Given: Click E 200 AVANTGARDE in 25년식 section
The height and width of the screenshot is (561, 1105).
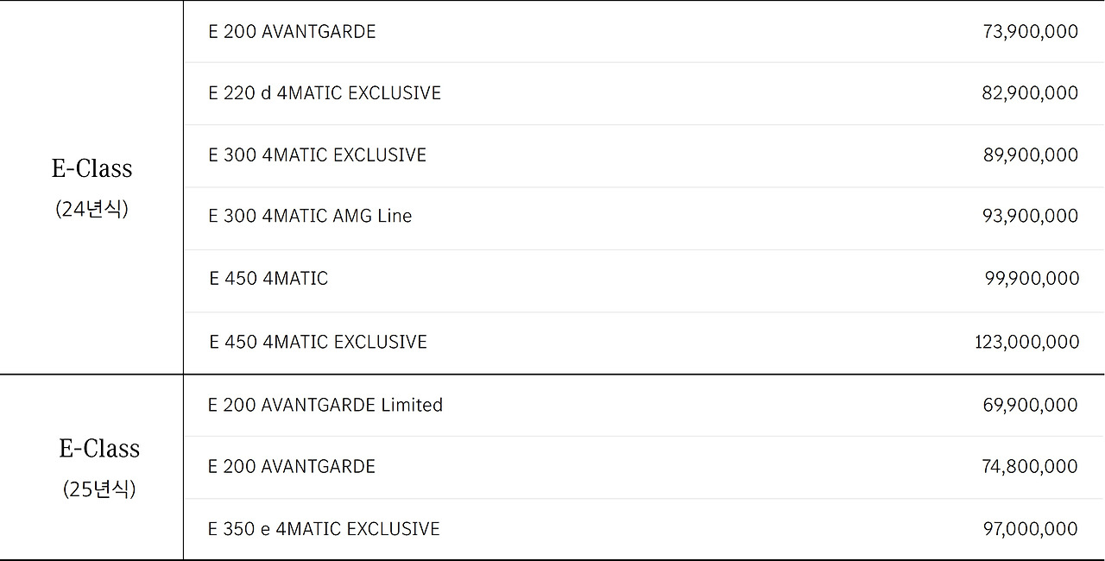Looking at the screenshot, I should point(292,467).
